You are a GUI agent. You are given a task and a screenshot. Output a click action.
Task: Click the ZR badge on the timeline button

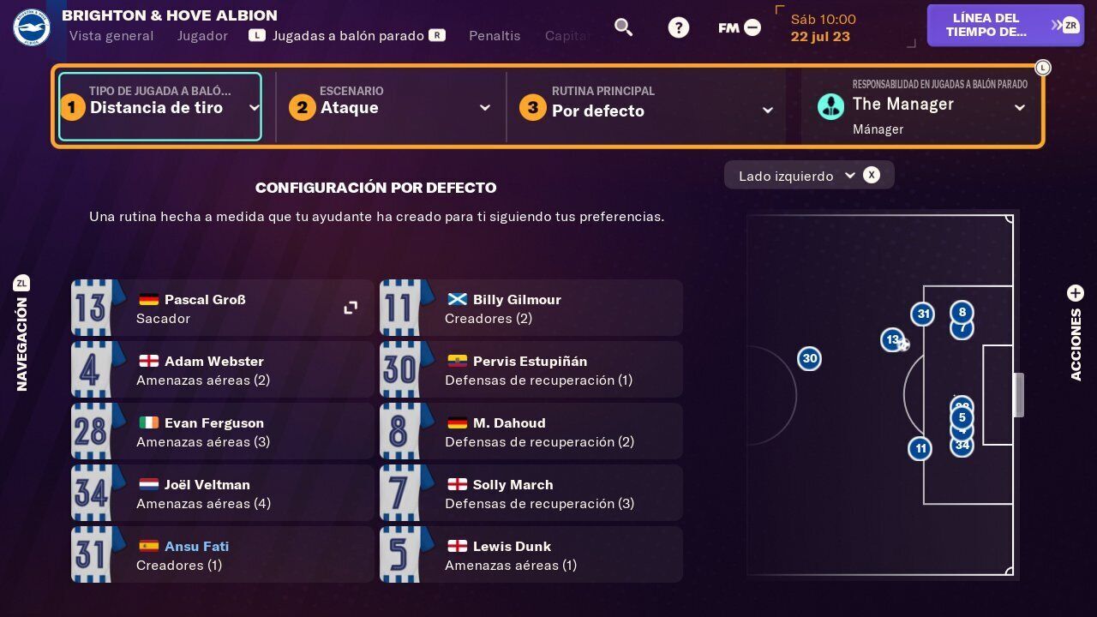tap(1070, 25)
